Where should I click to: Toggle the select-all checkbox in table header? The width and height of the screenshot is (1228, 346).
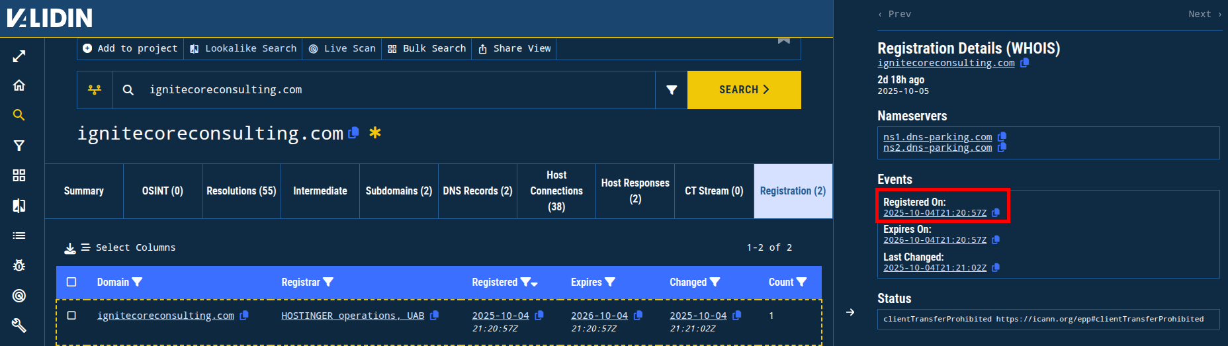(71, 282)
